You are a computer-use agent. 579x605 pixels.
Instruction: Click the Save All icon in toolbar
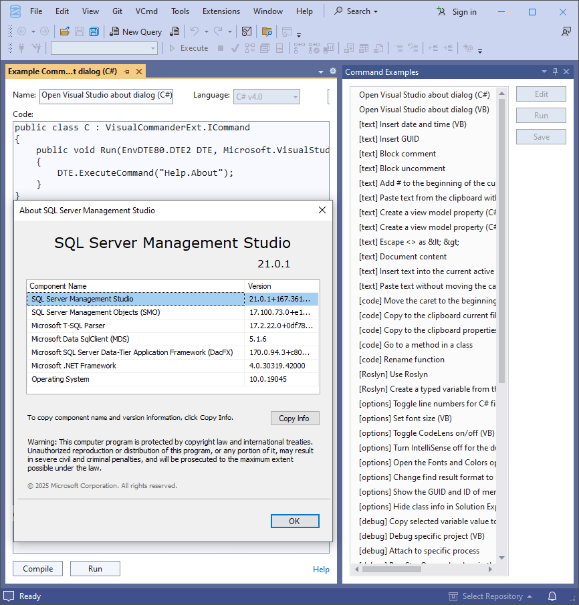coord(94,31)
